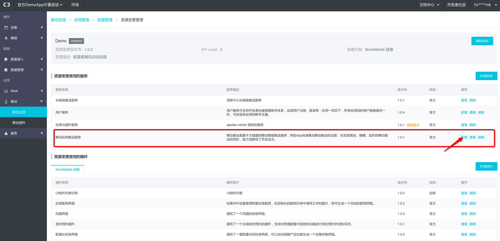This screenshot has width=500, height=241.
Task: Click the 编辑信息 button
Action: [482, 41]
